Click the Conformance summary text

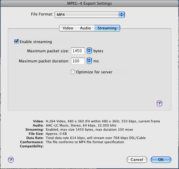pyautogui.click(x=85, y=142)
